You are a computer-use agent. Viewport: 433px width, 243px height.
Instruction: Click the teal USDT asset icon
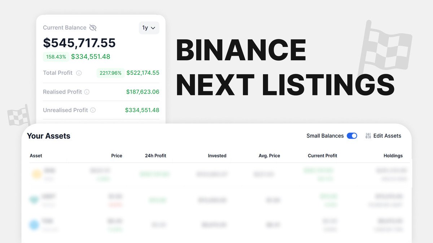pos(34,199)
